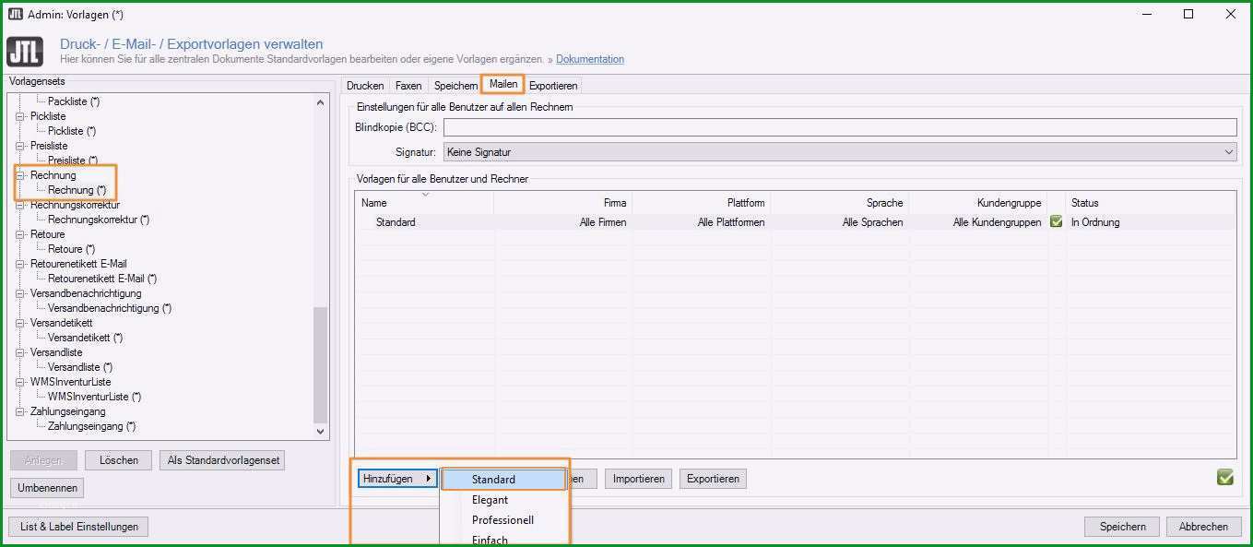Image resolution: width=1253 pixels, height=547 pixels.
Task: Click the Plattform column header
Action: click(702, 203)
